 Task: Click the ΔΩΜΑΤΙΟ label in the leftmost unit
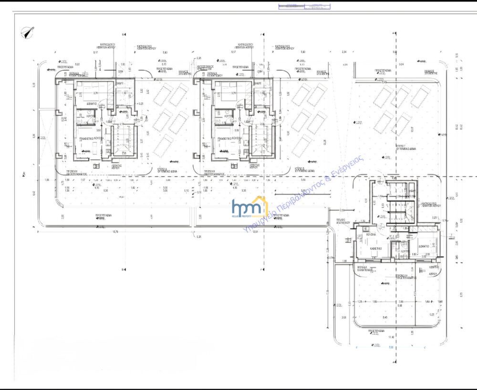click(x=93, y=103)
